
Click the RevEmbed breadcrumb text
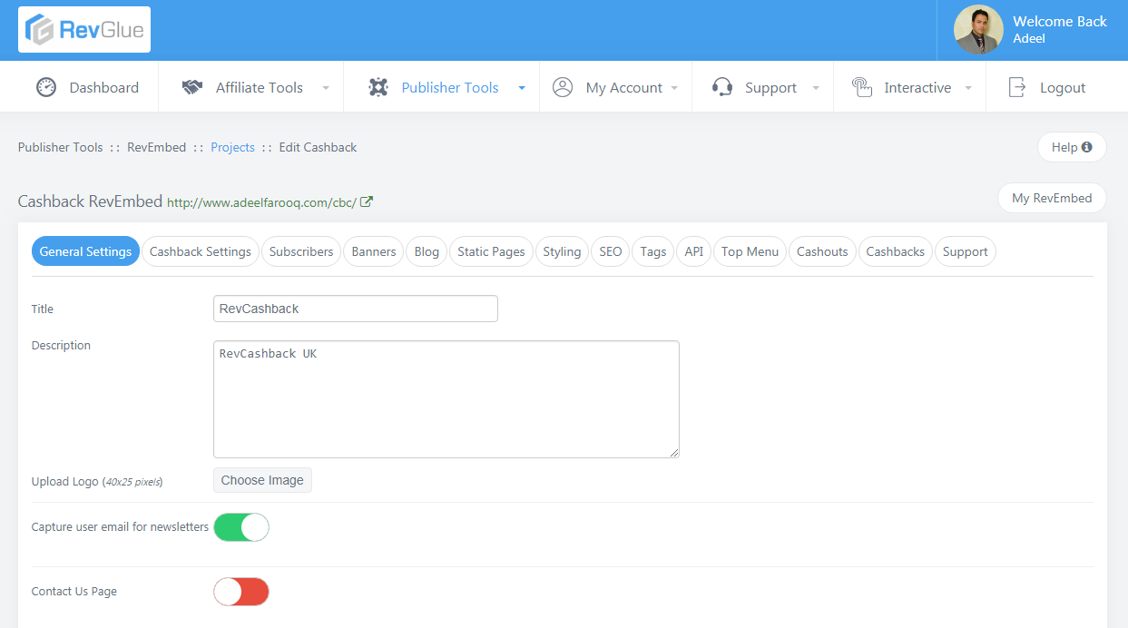tap(156, 147)
